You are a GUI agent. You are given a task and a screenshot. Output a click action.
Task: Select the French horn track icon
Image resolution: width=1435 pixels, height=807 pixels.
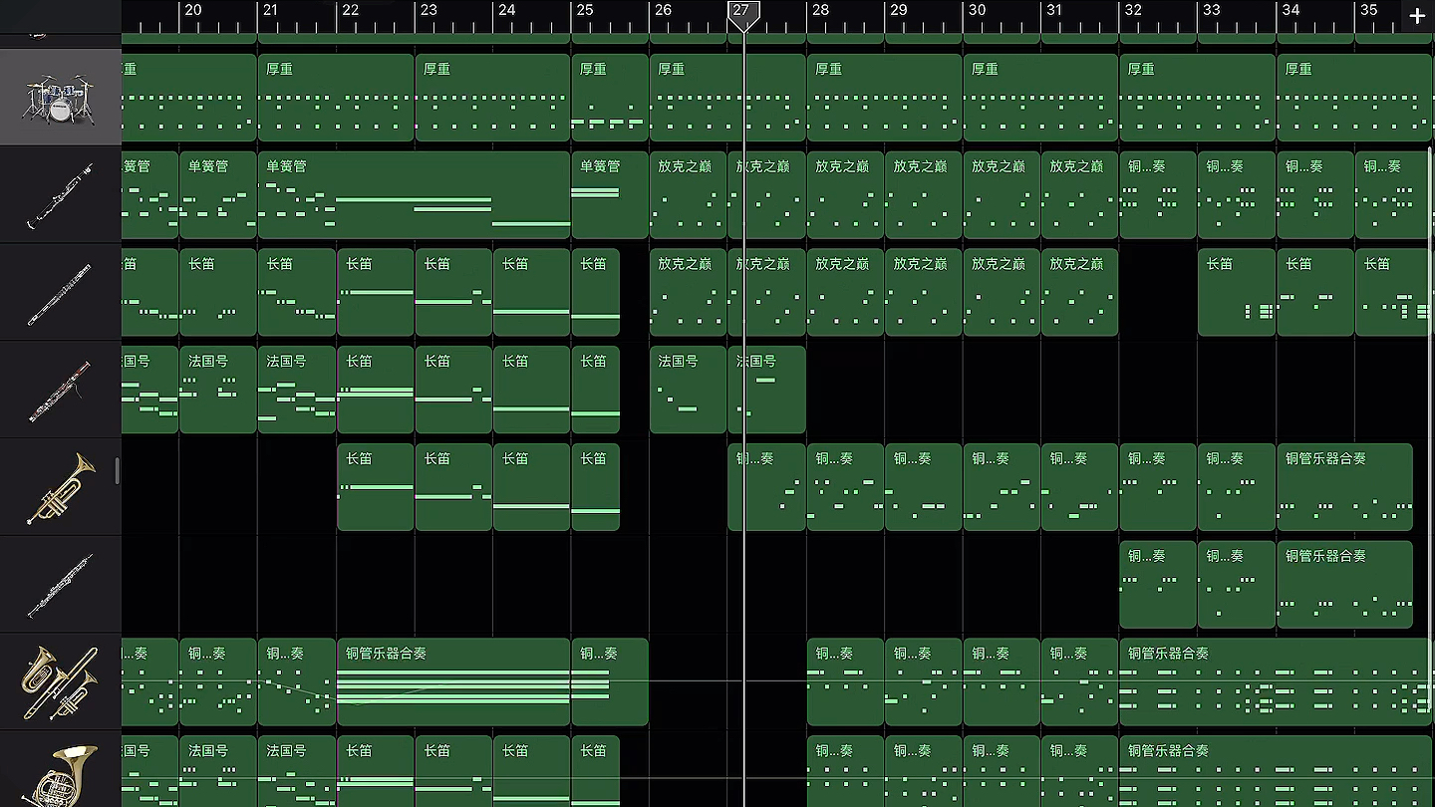(x=60, y=775)
